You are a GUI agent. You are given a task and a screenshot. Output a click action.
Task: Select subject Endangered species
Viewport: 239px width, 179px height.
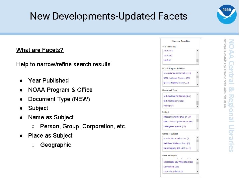(175, 126)
